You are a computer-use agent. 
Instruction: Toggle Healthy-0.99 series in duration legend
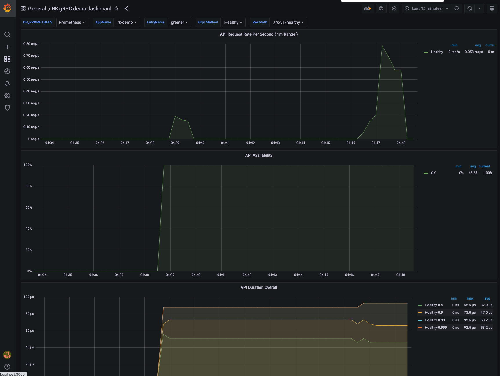click(434, 320)
